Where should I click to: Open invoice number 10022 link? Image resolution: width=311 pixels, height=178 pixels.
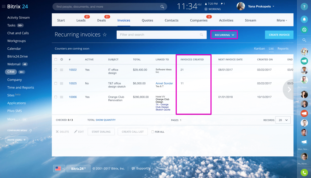click(73, 70)
